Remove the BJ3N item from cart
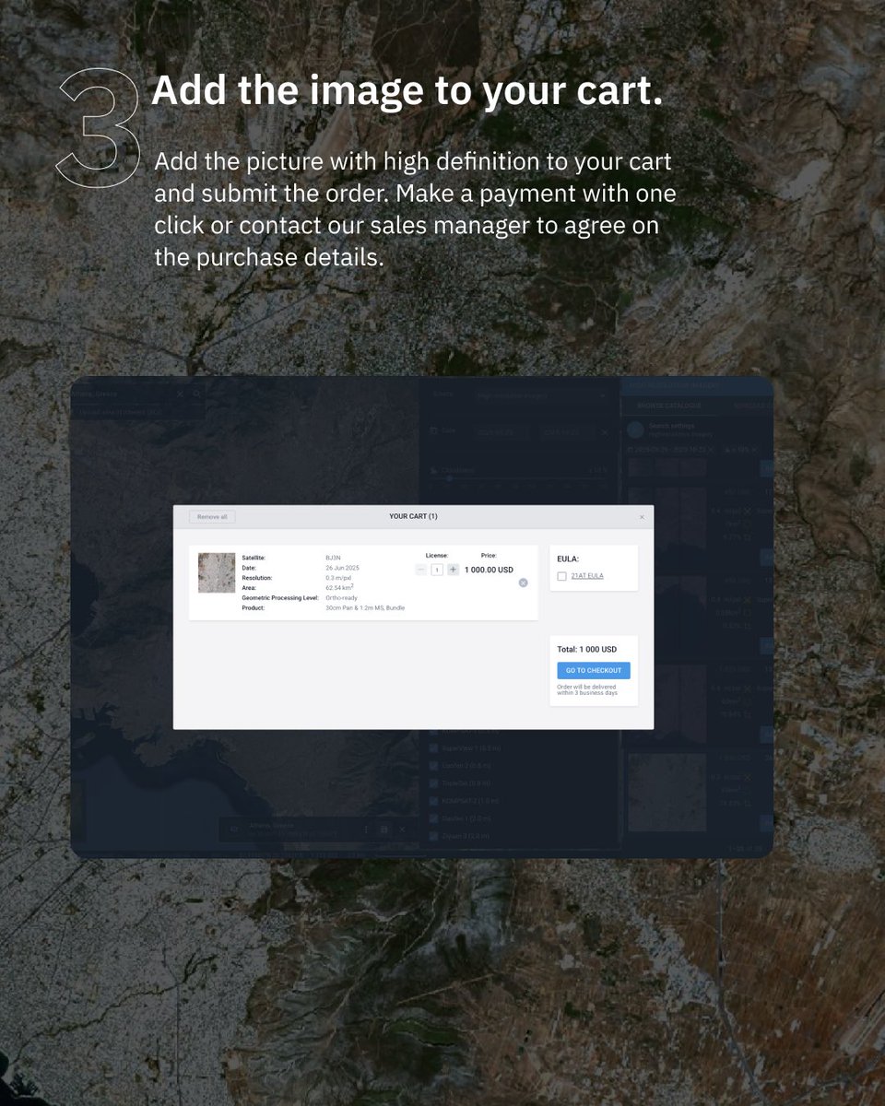Screen dimensions: 885x1106 523,582
